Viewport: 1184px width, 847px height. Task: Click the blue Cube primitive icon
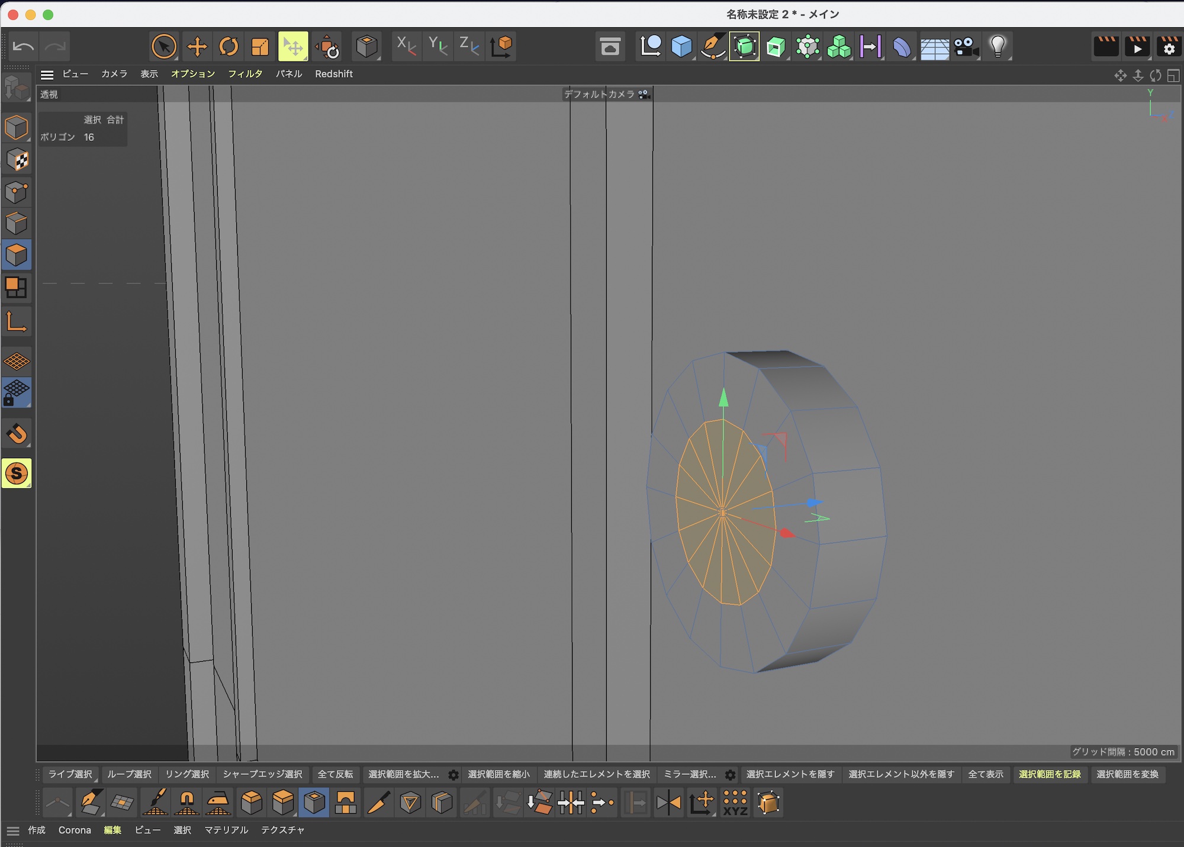(x=681, y=46)
